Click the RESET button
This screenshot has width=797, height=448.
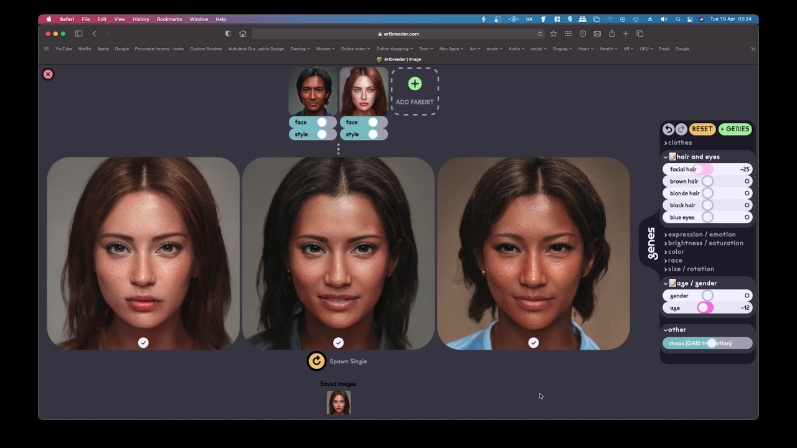click(702, 129)
